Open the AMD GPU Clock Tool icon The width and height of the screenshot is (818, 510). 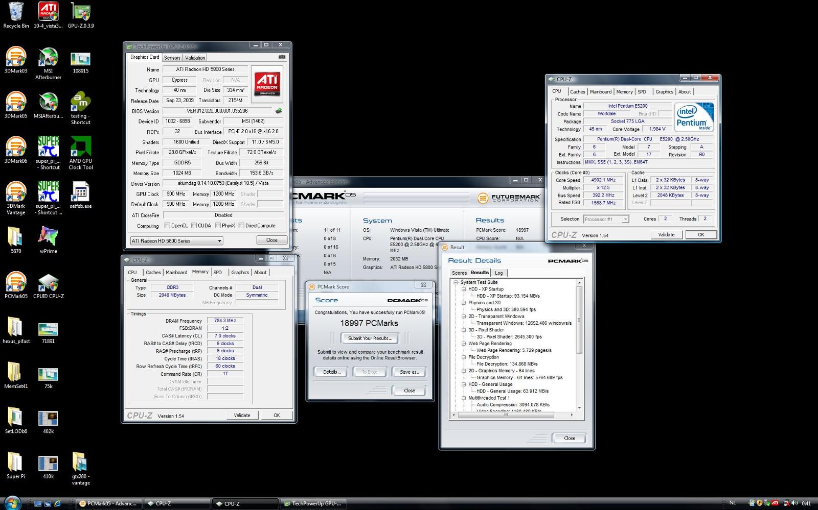[81, 153]
